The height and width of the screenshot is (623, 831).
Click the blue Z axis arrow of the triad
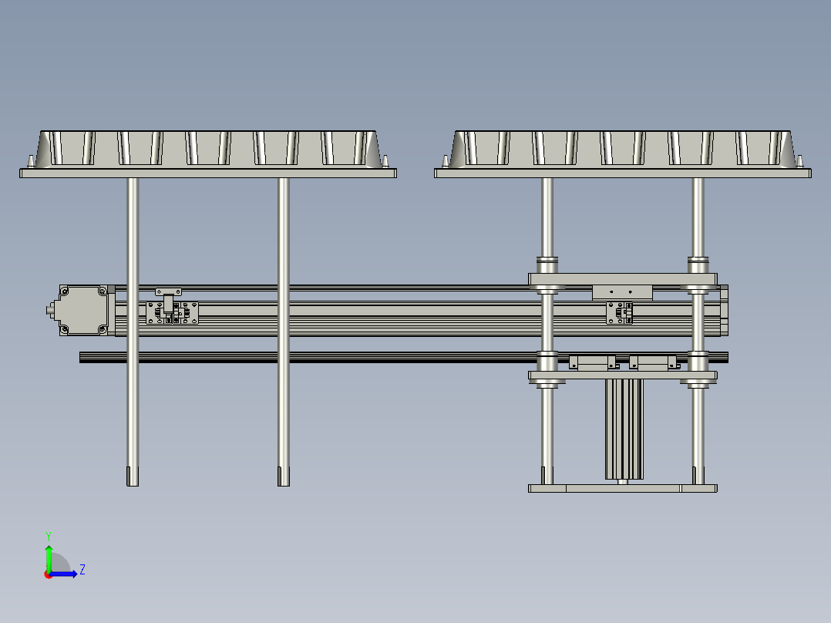63,574
